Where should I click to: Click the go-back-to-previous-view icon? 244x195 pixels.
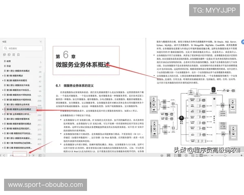(x=40, y=155)
